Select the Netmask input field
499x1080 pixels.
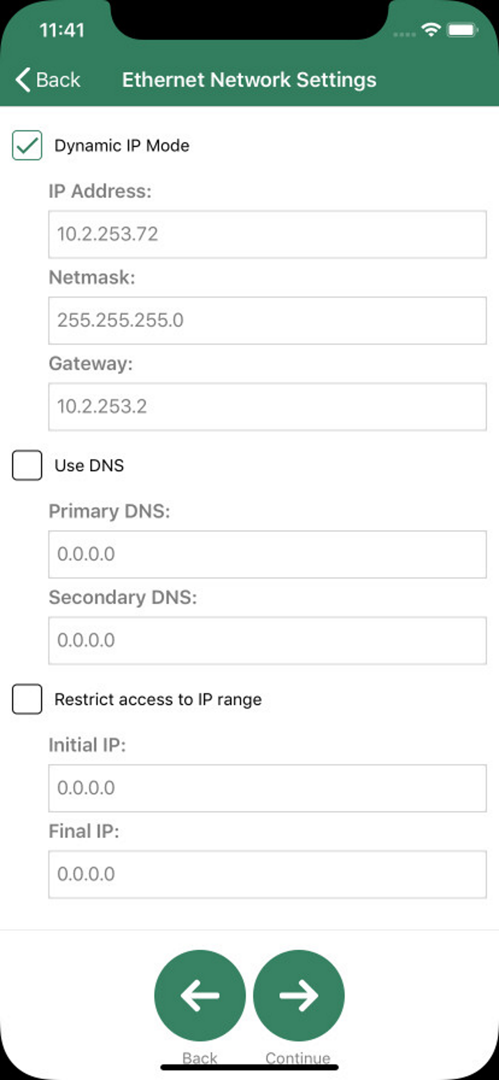(x=267, y=321)
